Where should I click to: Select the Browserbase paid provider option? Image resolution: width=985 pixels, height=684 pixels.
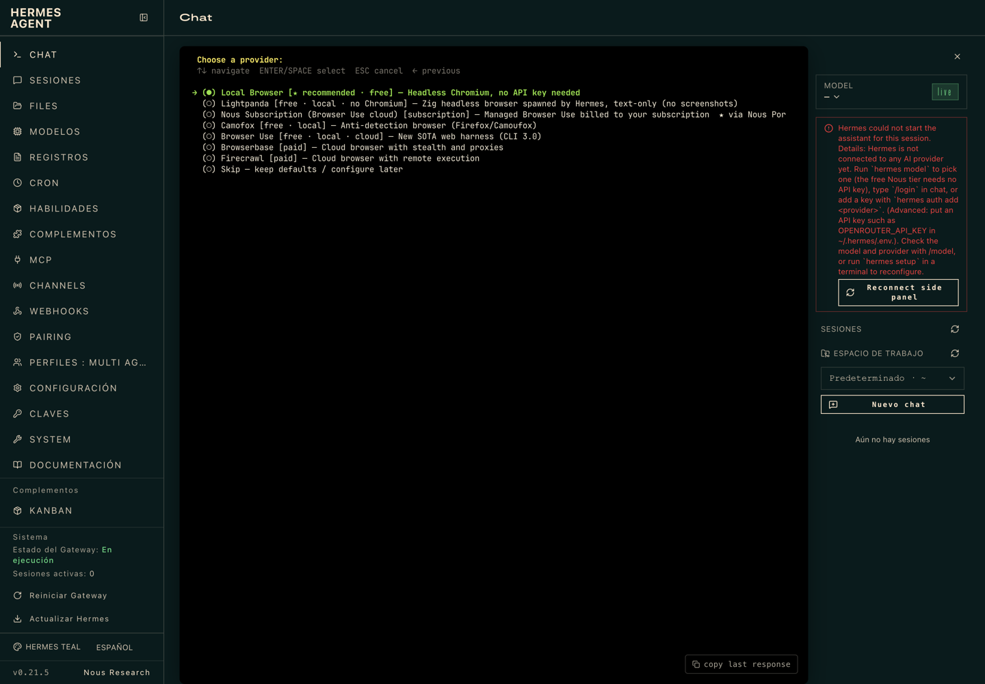point(353,148)
